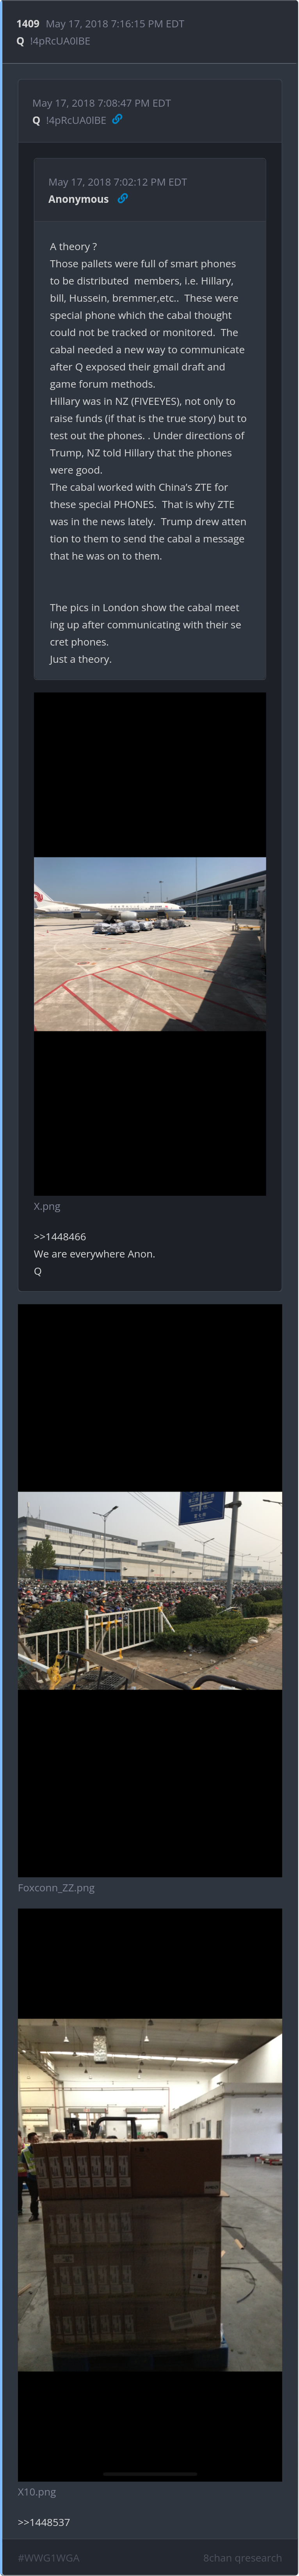Open the Foxconn crowd image
Image resolution: width=299 pixels, height=2576 pixels.
click(150, 1590)
